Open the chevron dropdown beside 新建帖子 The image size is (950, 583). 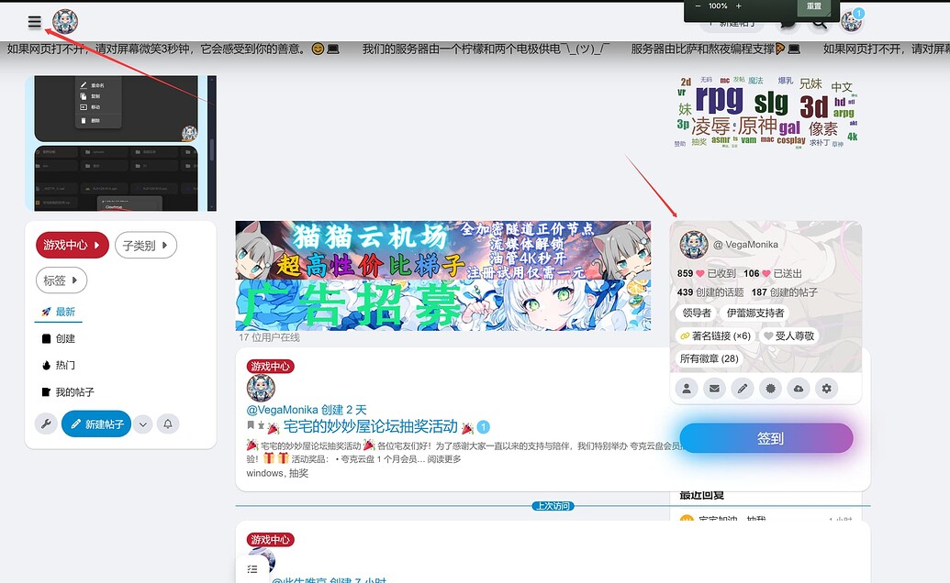pos(142,423)
